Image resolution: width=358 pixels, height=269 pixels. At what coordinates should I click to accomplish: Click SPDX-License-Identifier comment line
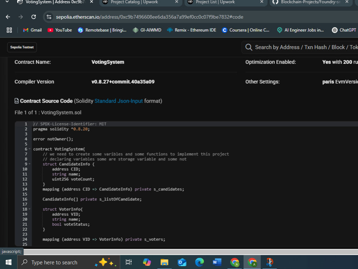click(x=70, y=124)
